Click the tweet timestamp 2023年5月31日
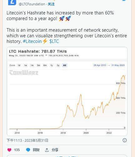This screenshot has height=157, width=135. click(36, 140)
